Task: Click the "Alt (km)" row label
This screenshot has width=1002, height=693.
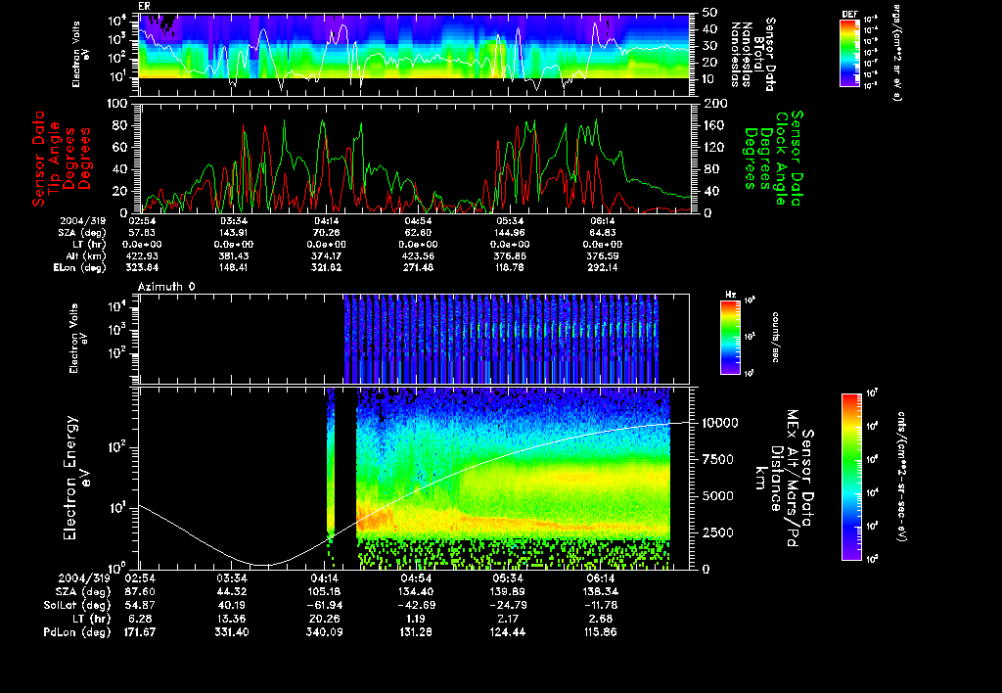Action: click(x=86, y=256)
